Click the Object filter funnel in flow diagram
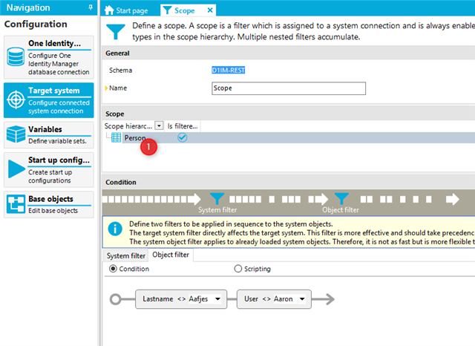 [341, 199]
